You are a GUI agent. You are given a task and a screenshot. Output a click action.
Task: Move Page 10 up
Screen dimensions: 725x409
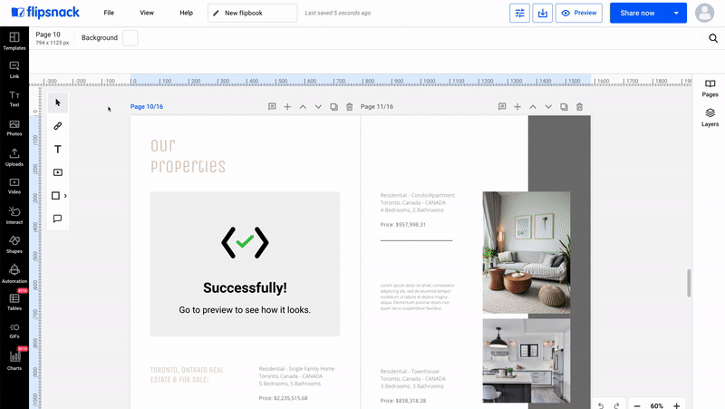click(x=303, y=107)
